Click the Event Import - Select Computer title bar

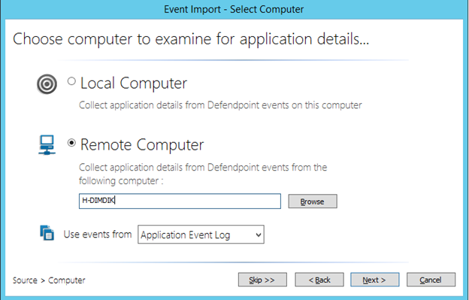tap(234, 9)
